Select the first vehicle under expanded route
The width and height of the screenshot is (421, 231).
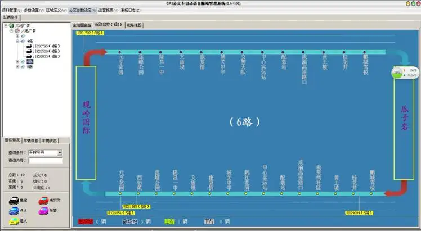tap(40, 46)
